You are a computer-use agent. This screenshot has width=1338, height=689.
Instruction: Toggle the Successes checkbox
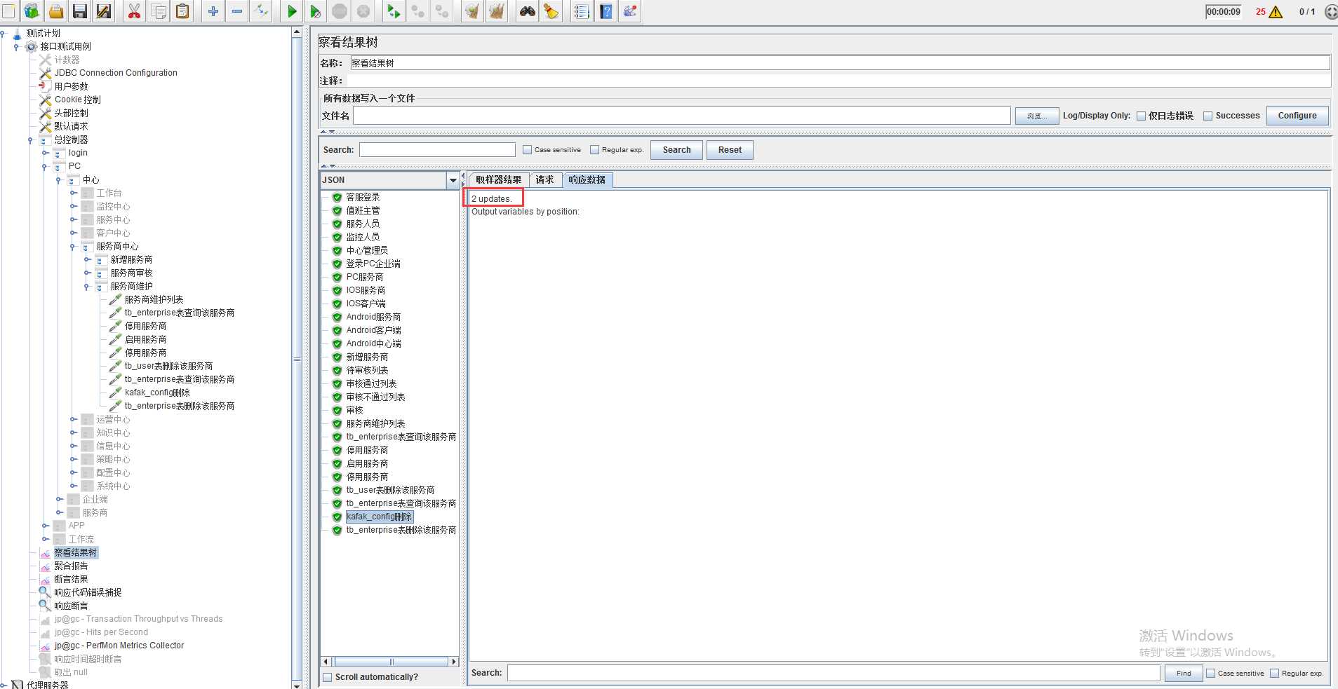[x=1207, y=116]
